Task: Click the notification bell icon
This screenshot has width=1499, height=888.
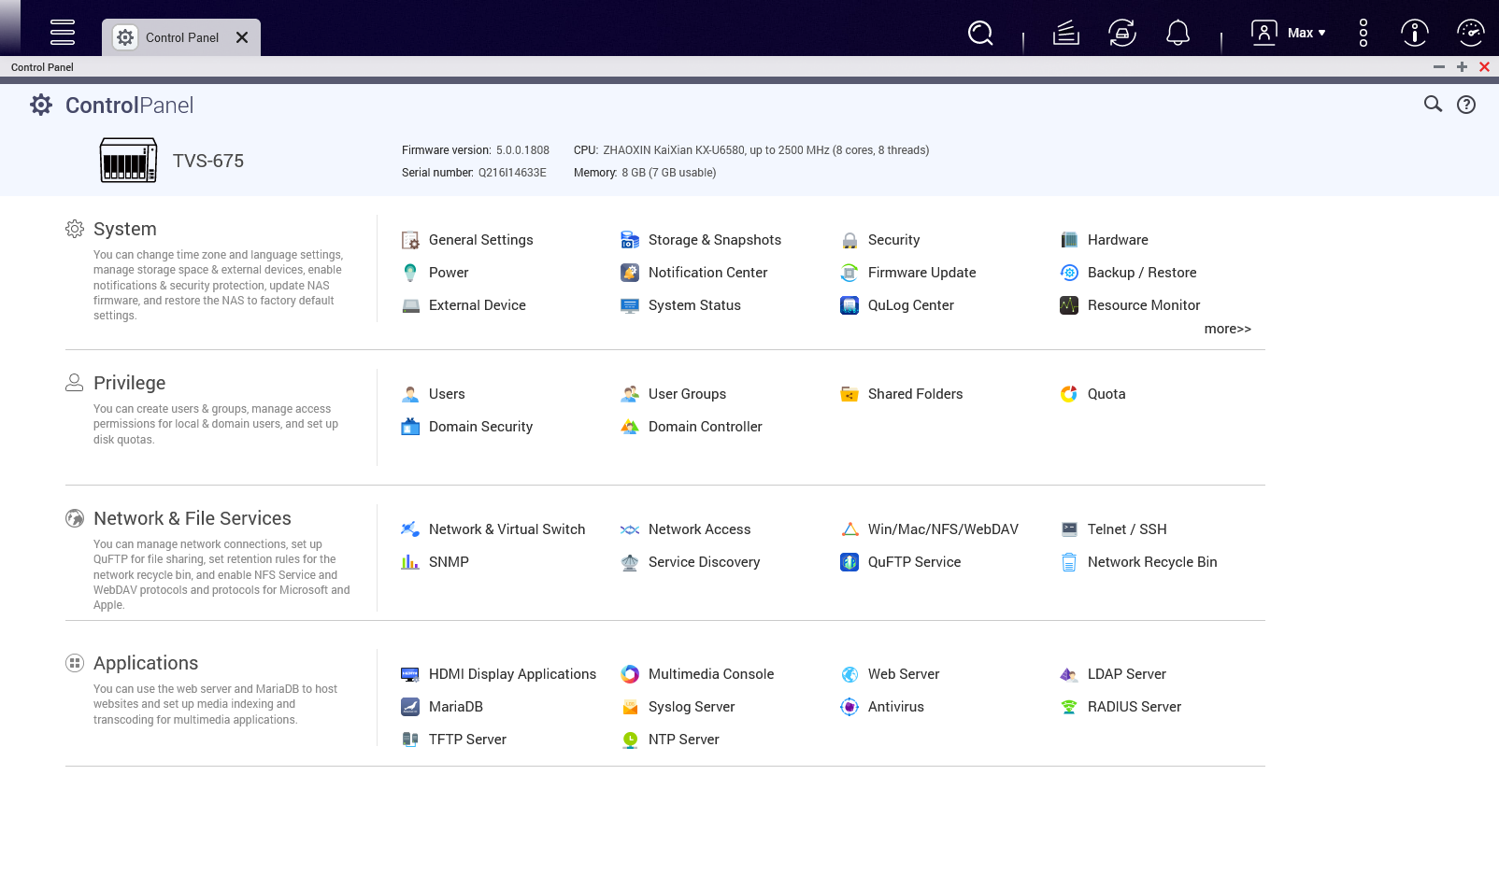Action: [x=1178, y=34]
